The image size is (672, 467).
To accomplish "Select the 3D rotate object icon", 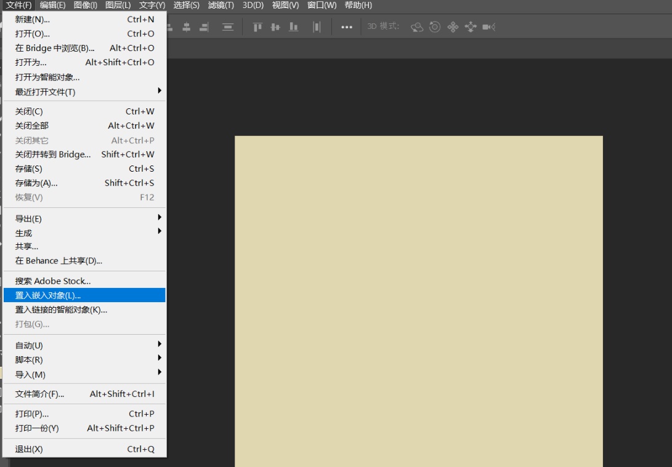I will [417, 27].
